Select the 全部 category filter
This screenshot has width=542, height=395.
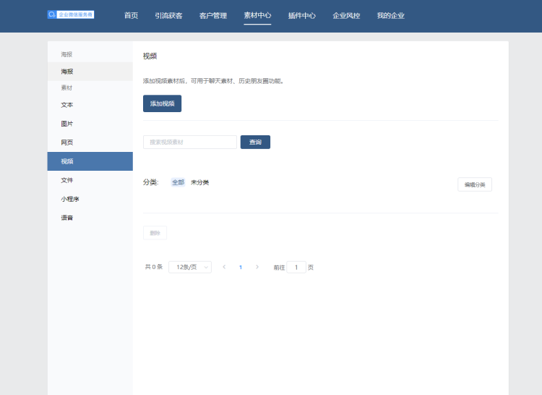coord(178,182)
